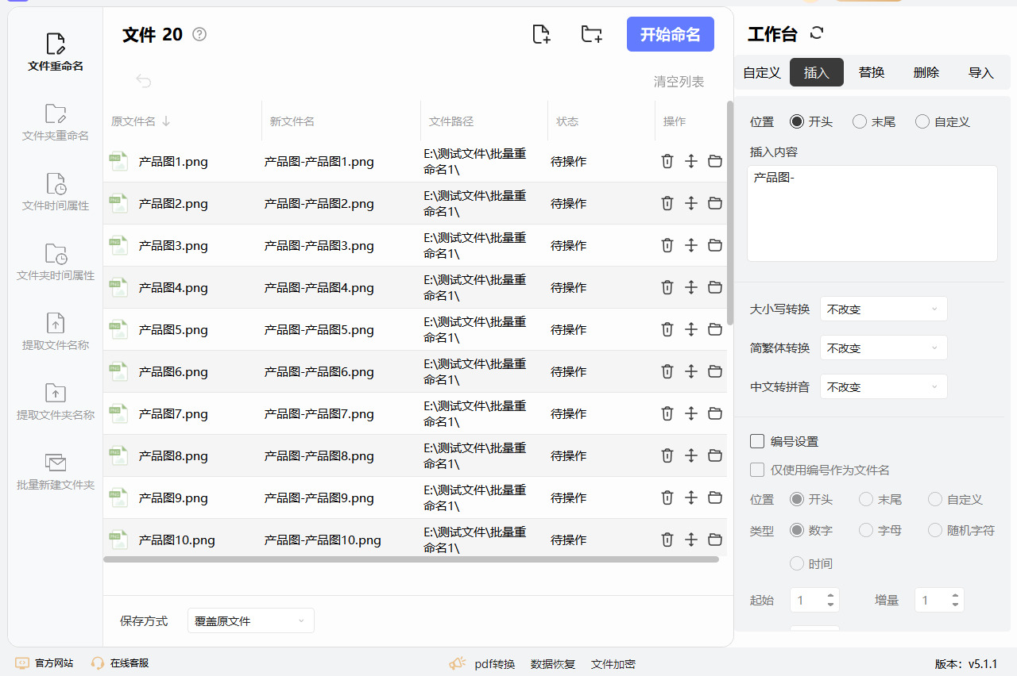Click the add folder icon in header

(591, 34)
